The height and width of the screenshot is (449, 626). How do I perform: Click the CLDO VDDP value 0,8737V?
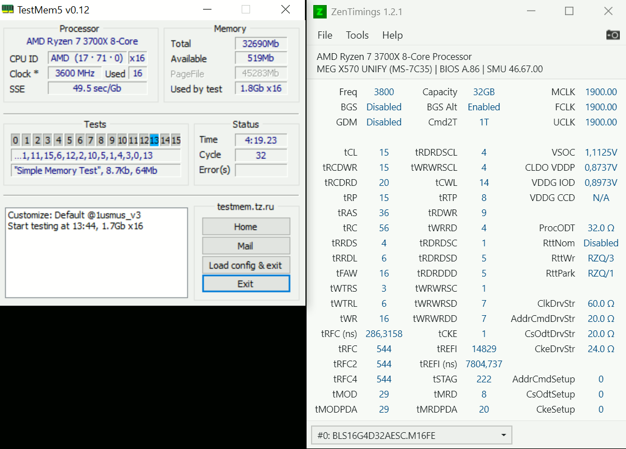coord(601,167)
